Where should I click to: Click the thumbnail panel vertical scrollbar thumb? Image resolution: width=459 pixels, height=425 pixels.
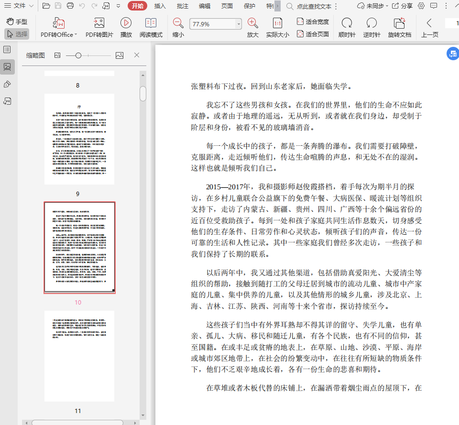tap(143, 93)
